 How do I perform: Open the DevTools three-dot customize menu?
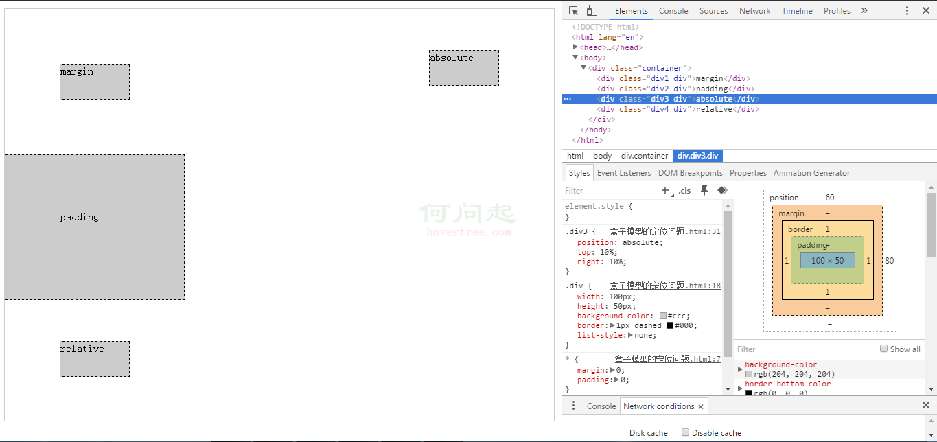(x=907, y=11)
